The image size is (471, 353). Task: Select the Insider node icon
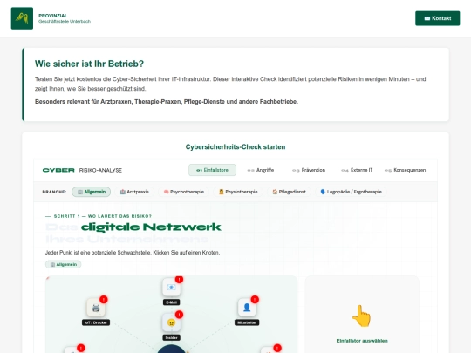point(172,322)
